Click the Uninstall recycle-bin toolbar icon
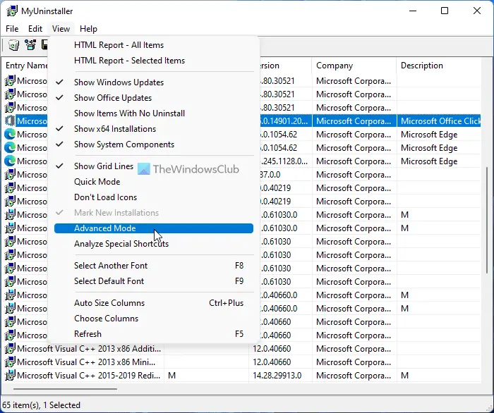This screenshot has width=494, height=413. [13, 45]
